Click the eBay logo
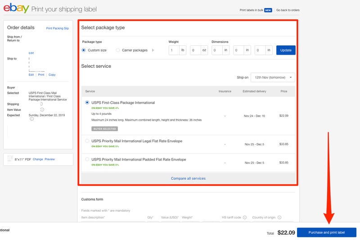 tap(16, 8)
